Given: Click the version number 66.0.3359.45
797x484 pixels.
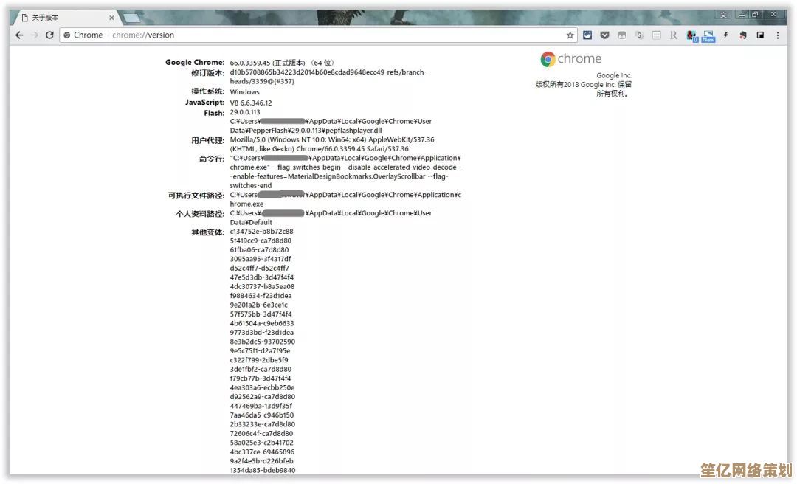Looking at the screenshot, I should [249, 63].
